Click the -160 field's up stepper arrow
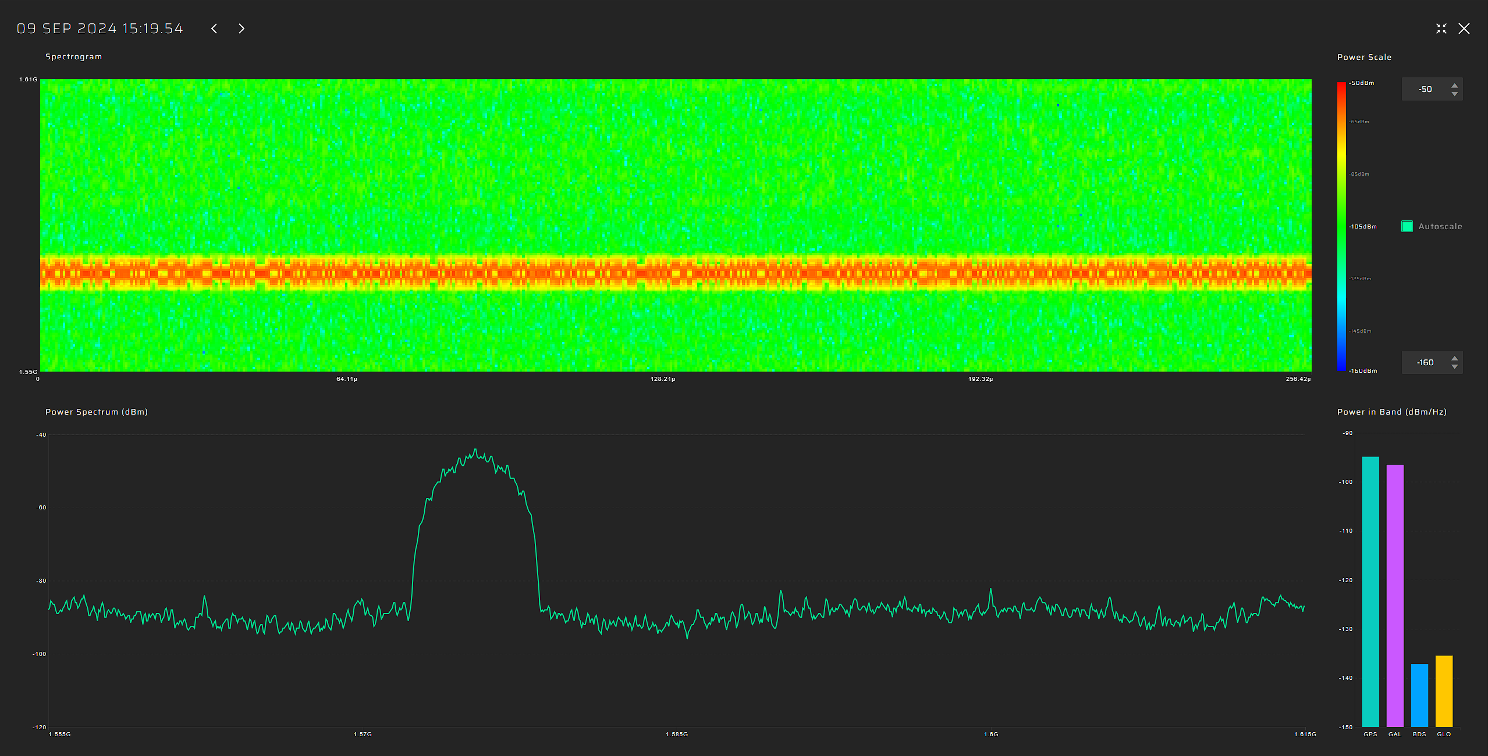This screenshot has width=1488, height=756. click(1455, 358)
